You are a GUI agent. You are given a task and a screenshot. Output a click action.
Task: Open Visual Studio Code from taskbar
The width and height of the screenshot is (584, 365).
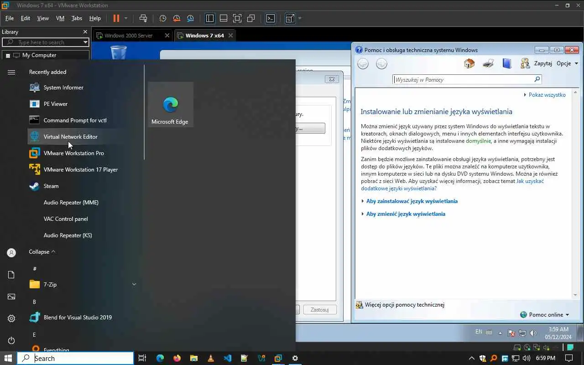[227, 358]
